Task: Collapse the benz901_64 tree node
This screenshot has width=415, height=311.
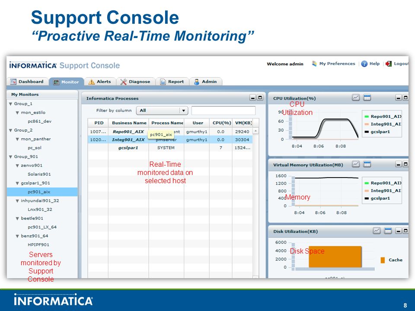Action: pos(17,236)
